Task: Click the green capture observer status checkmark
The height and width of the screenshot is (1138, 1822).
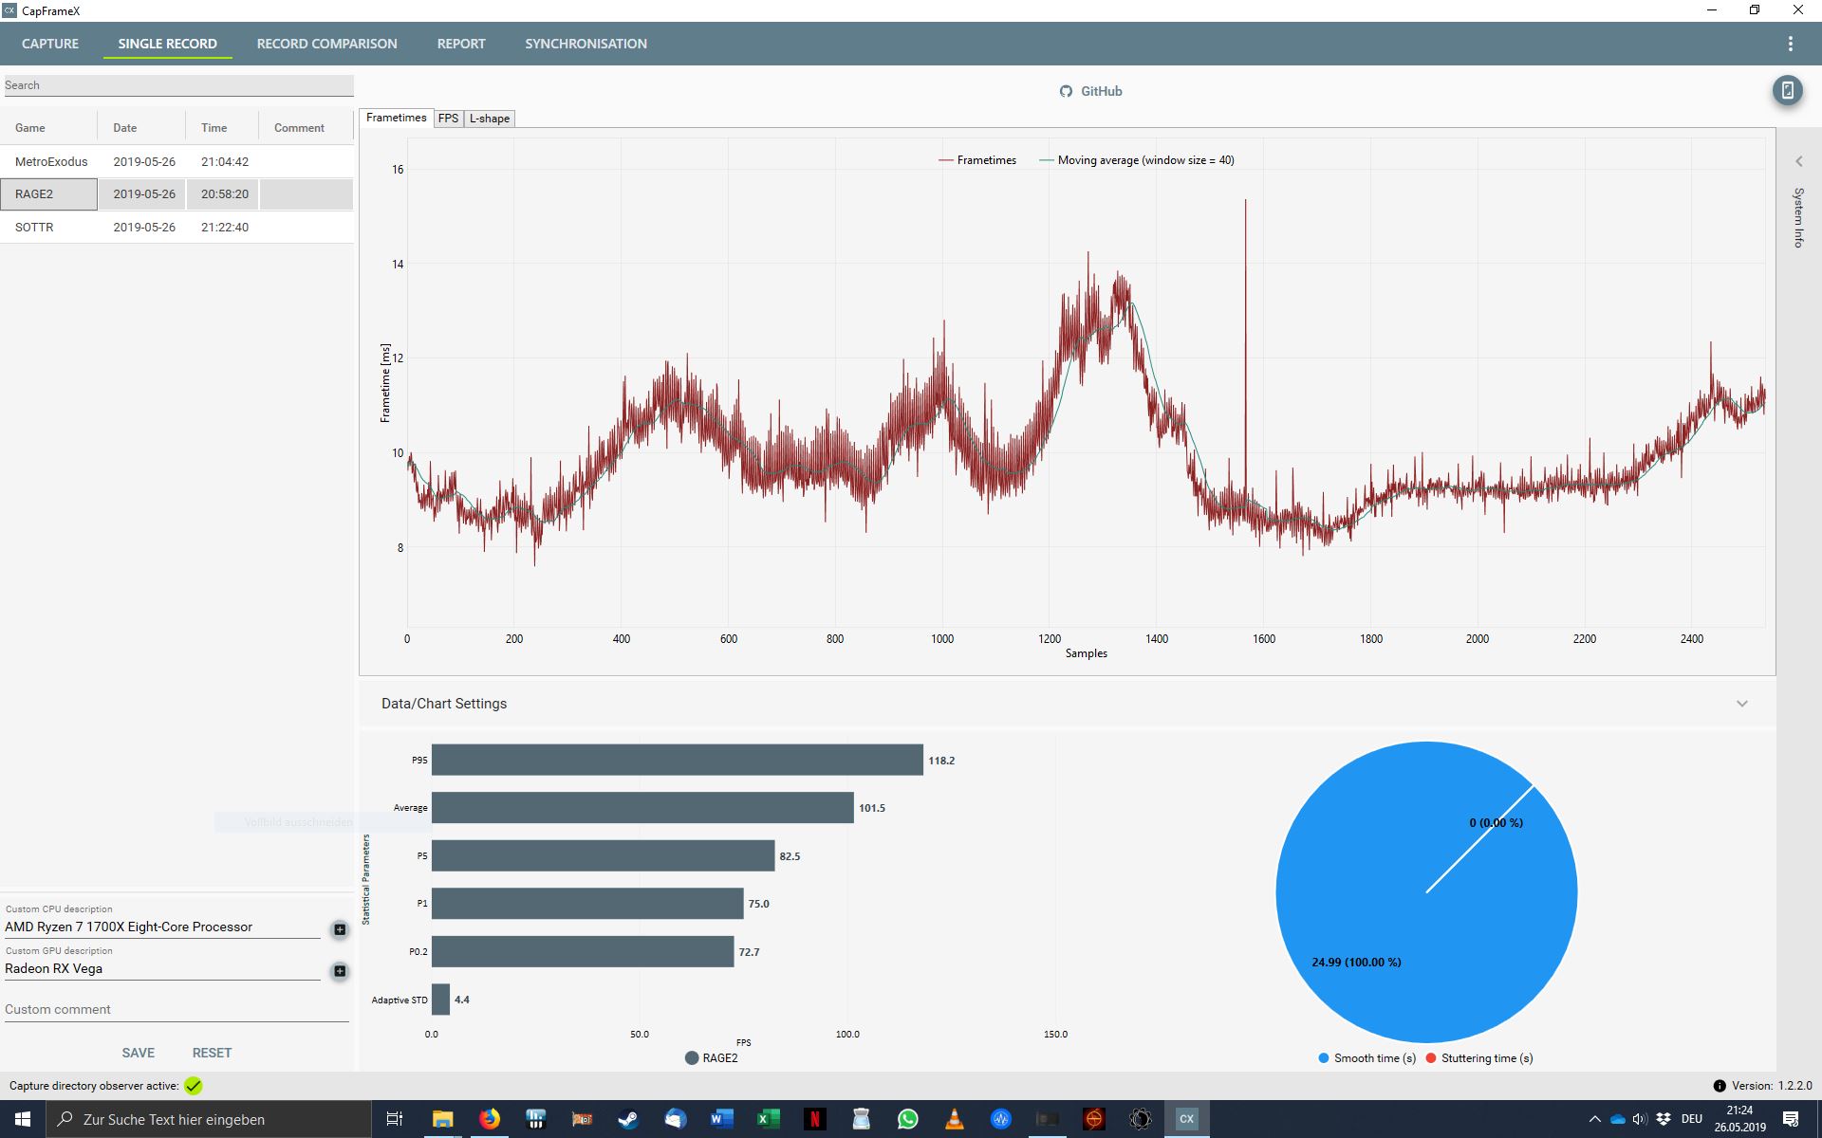Action: (x=194, y=1086)
